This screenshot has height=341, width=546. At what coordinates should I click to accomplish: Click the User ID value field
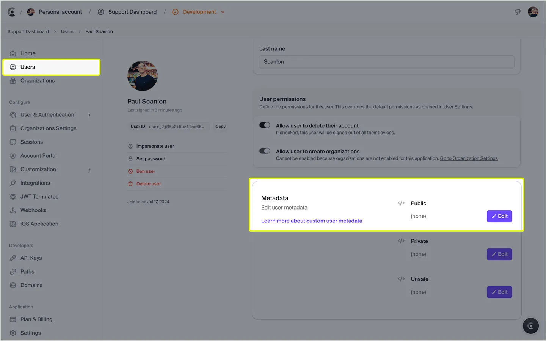click(x=169, y=127)
